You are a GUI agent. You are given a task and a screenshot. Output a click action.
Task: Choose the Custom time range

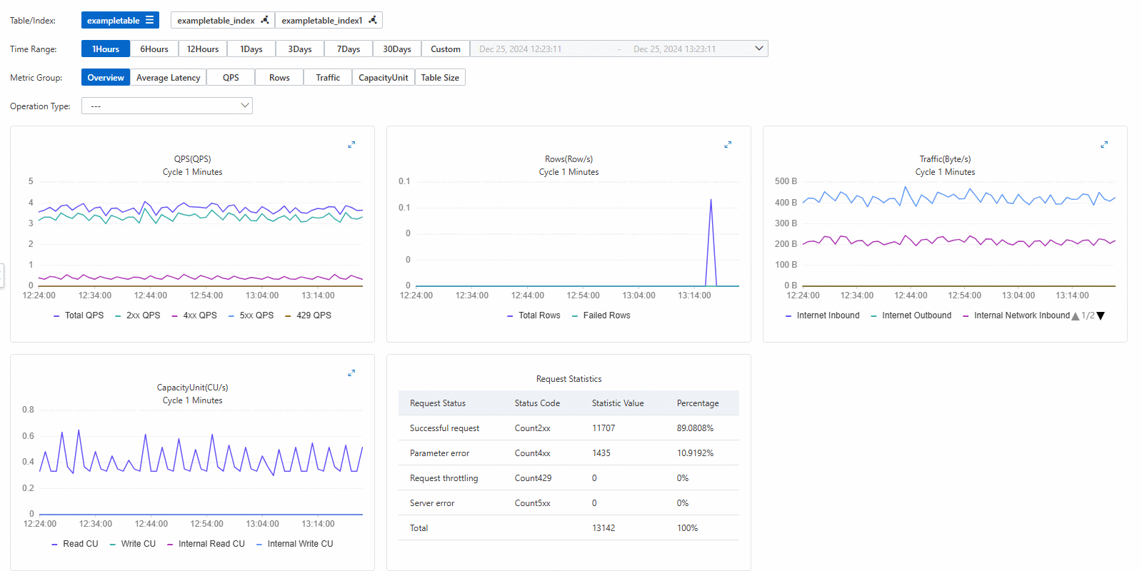point(446,49)
